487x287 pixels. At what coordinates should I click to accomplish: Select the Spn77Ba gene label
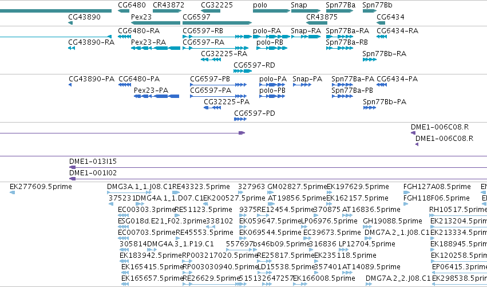coord(340,5)
